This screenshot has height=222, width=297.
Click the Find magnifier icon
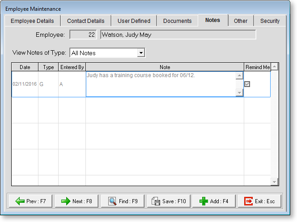[112, 201]
